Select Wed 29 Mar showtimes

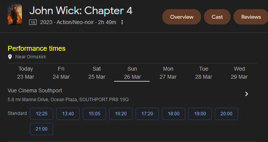point(239,73)
